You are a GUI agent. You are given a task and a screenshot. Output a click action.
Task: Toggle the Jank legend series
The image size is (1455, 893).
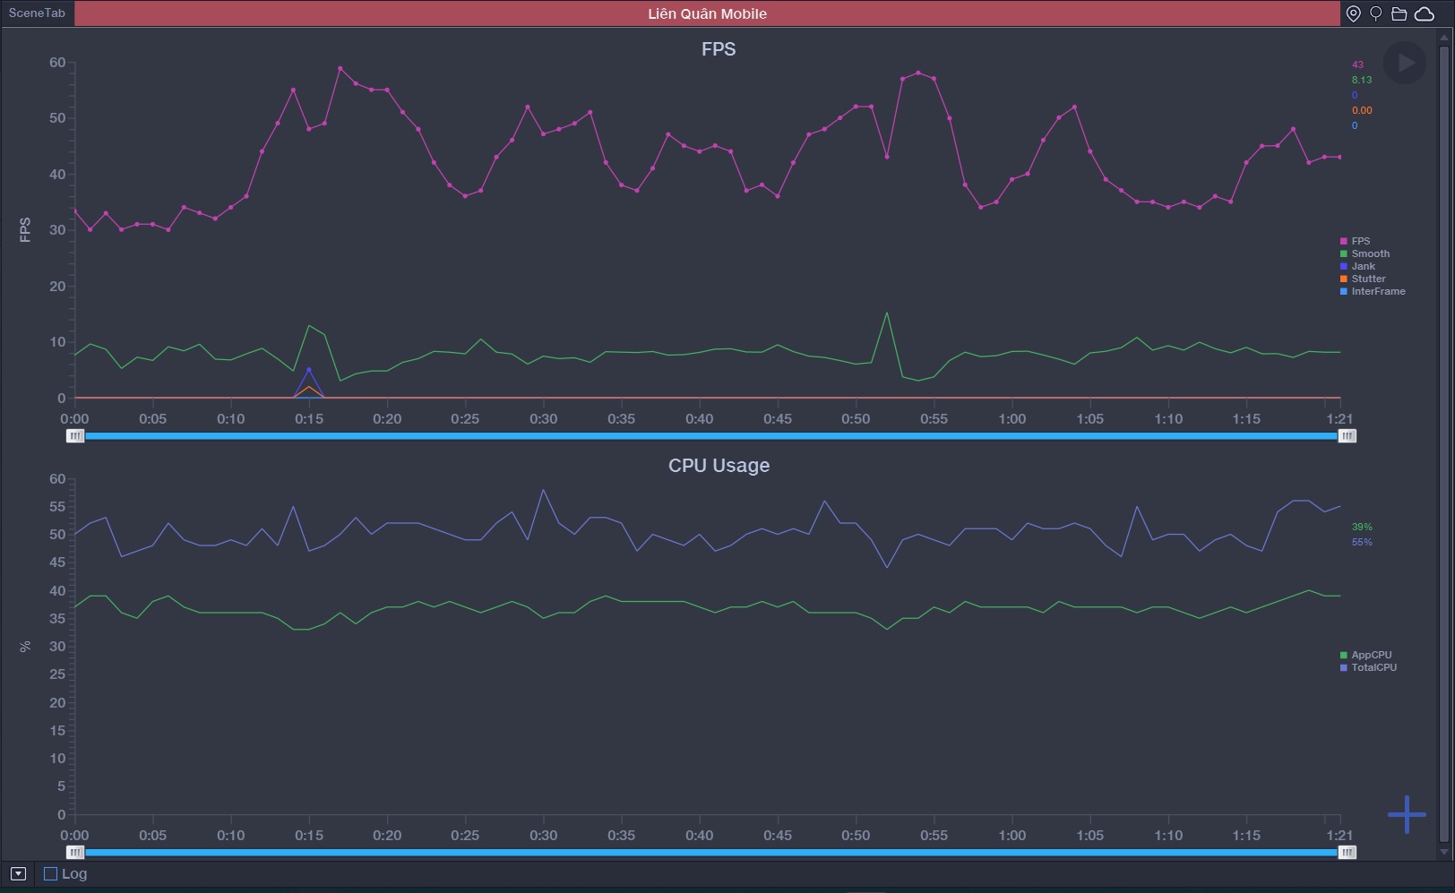[x=1357, y=266]
